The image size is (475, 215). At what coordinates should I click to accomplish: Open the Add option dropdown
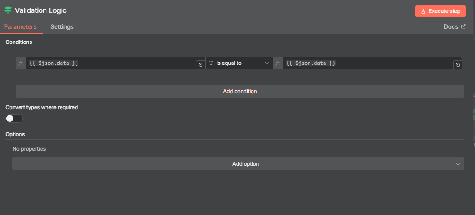coord(238,164)
